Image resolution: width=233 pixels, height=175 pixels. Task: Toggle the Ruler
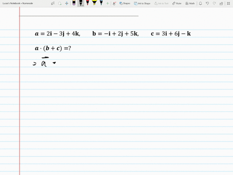(177, 3)
